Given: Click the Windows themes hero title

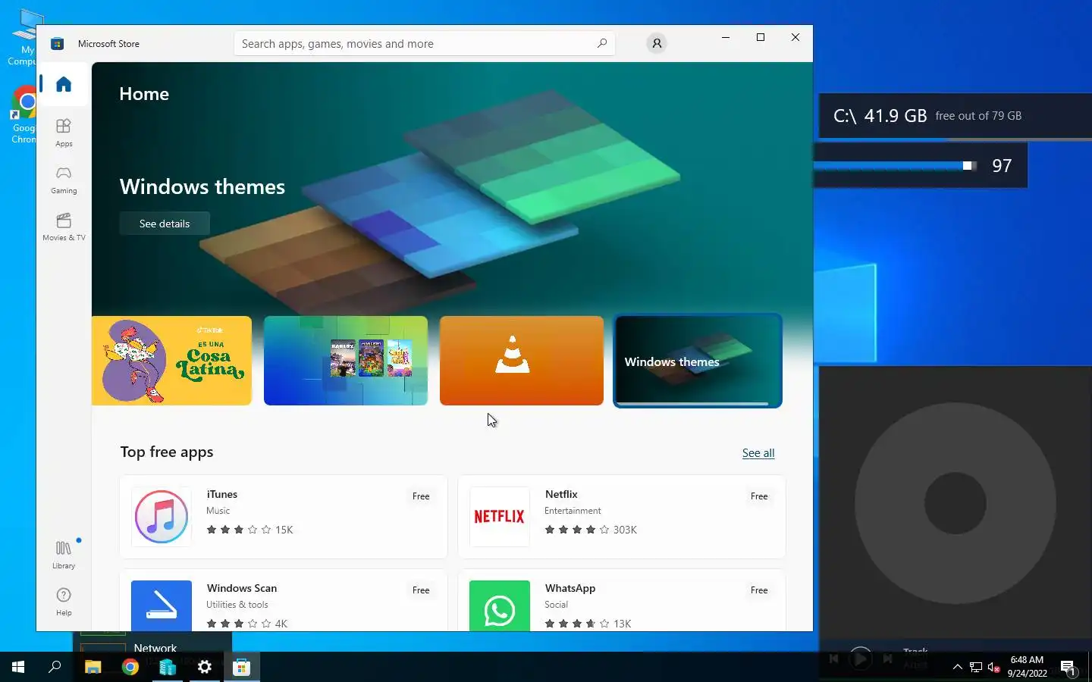Looking at the screenshot, I should coord(202,186).
